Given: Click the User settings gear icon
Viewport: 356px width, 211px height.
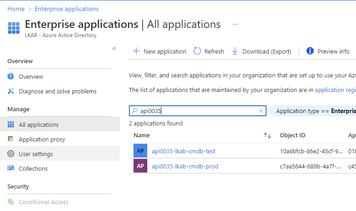Looking at the screenshot, I should (11, 154).
